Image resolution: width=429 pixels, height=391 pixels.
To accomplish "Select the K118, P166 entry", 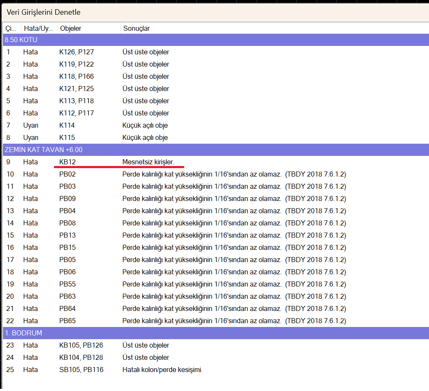I will 76,76.
